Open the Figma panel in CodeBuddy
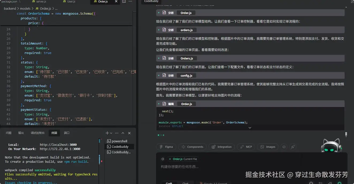 point(166,147)
